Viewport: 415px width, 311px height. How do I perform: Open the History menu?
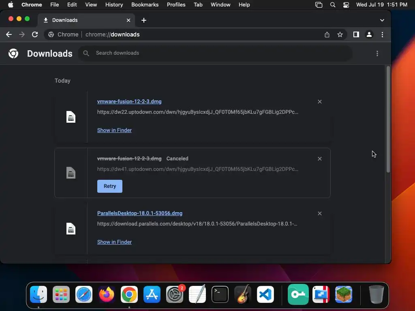pos(114,5)
